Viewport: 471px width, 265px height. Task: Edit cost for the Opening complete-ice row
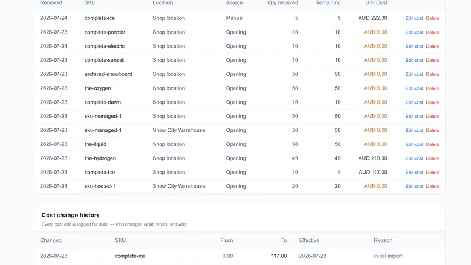pos(414,173)
